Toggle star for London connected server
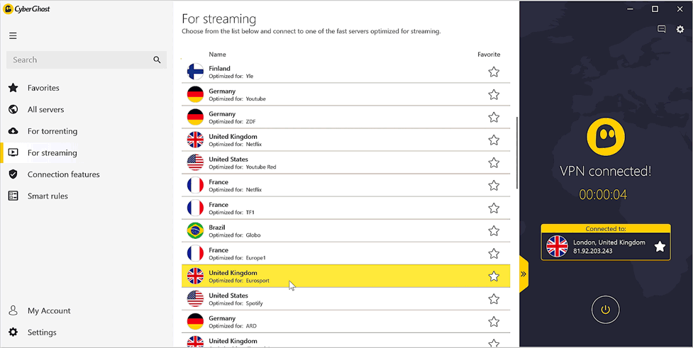Viewport: 693px width, 348px height. (x=660, y=247)
